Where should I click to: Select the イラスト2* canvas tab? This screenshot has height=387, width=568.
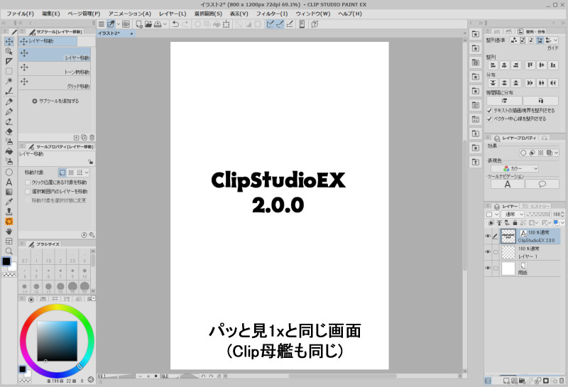115,33
